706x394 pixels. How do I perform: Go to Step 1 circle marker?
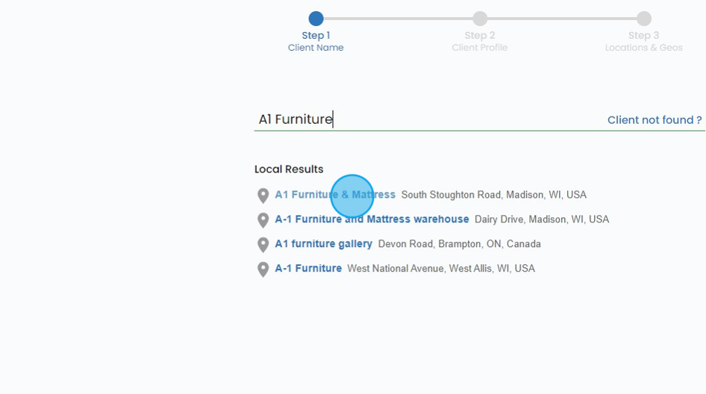pyautogui.click(x=316, y=19)
